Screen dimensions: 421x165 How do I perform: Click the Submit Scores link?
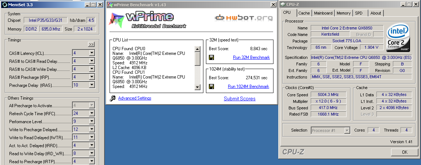[x=240, y=99]
